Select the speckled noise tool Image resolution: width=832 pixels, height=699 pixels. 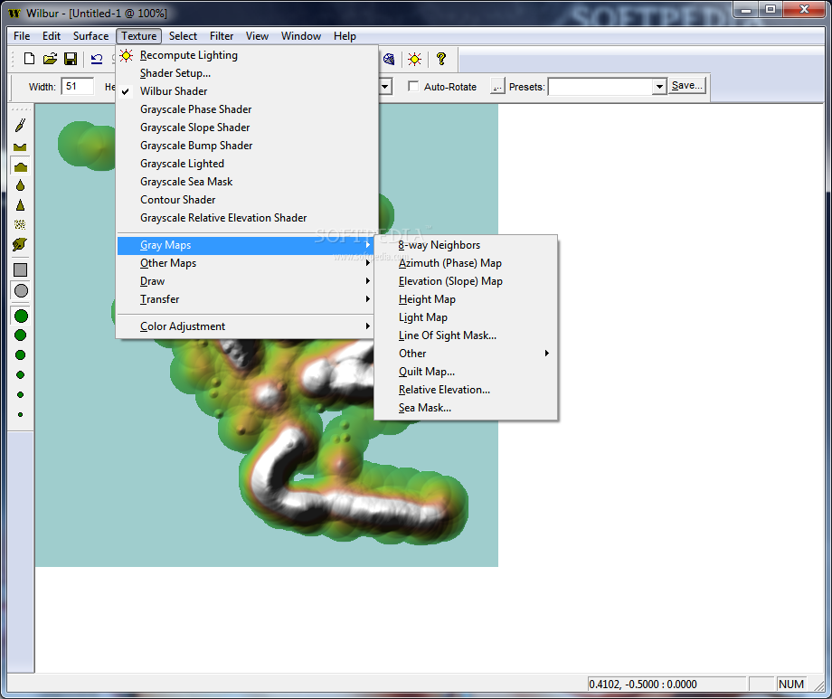[21, 224]
